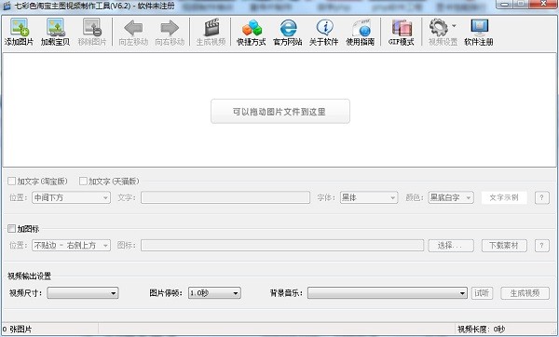Show the 关于软件 about software info
Image resolution: width=559 pixels, height=337 pixels.
coord(323,32)
